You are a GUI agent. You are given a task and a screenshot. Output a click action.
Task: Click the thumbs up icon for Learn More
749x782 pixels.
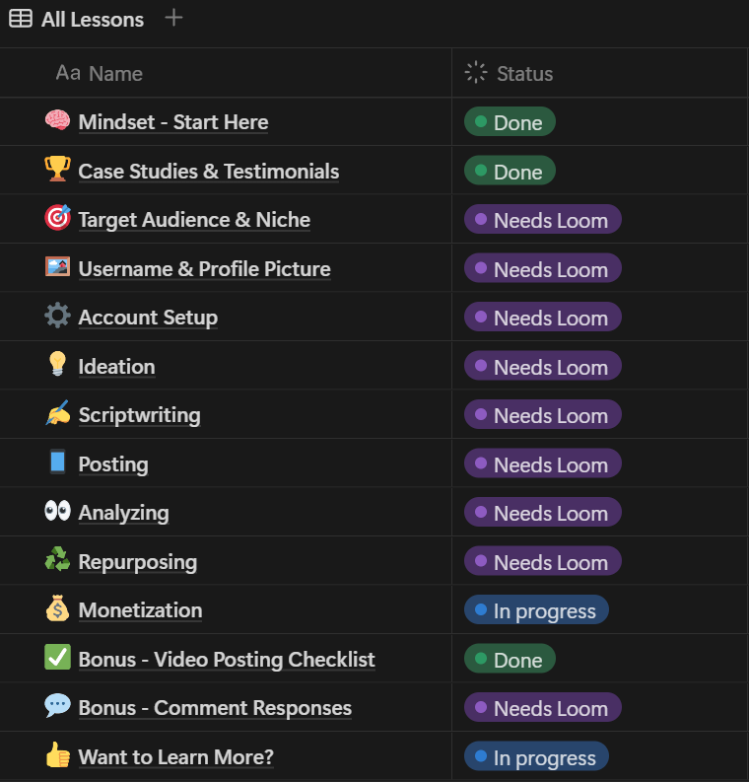click(58, 756)
